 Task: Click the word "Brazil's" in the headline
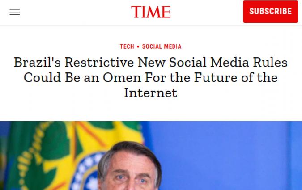tap(36, 62)
